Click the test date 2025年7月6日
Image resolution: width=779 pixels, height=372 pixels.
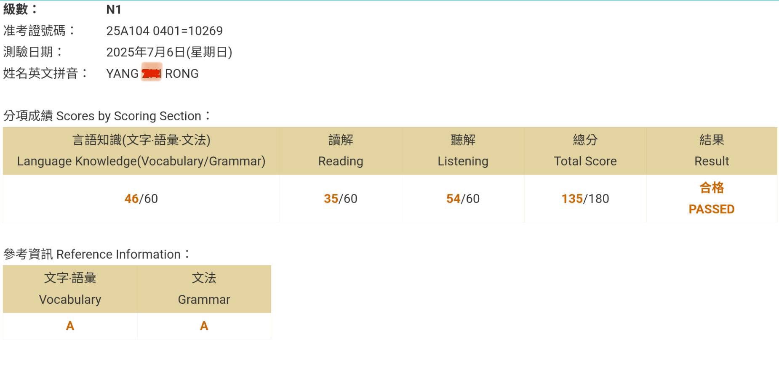pos(169,52)
